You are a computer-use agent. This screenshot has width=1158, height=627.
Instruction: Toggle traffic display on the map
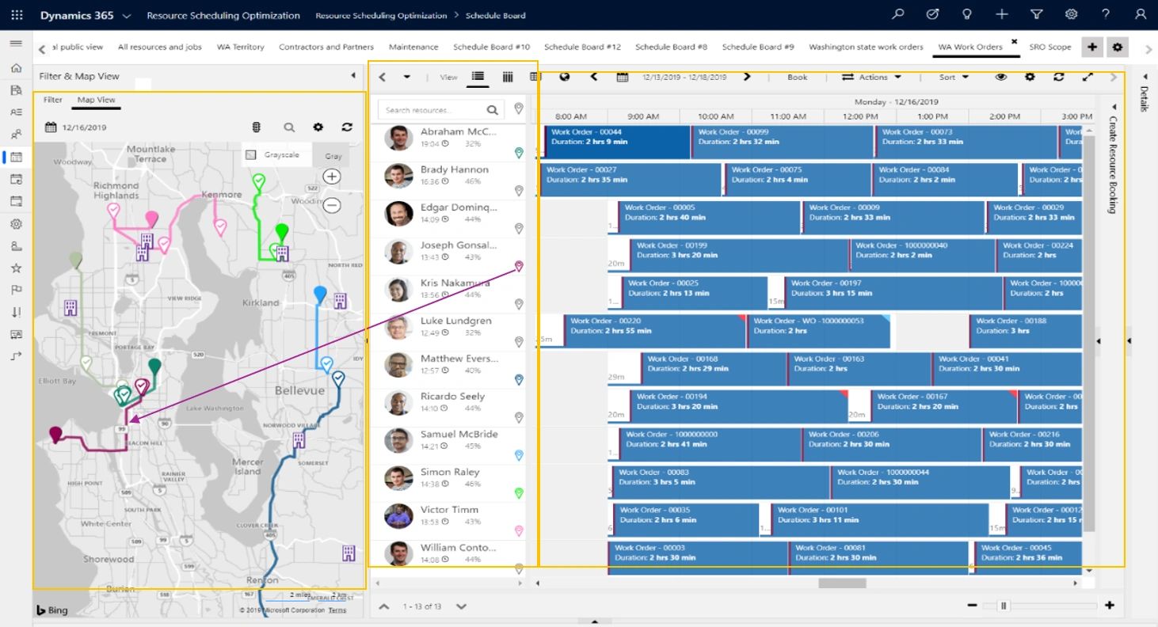tap(256, 127)
